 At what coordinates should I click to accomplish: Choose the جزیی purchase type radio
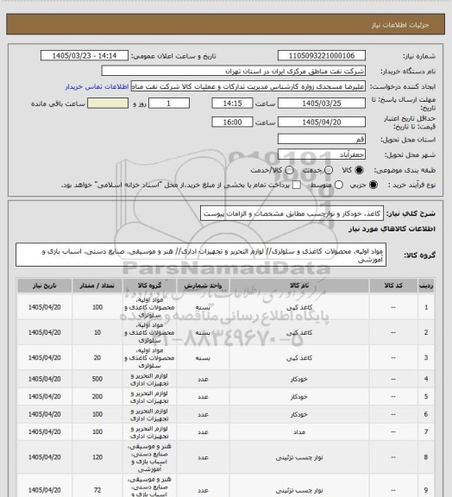pos(374,185)
